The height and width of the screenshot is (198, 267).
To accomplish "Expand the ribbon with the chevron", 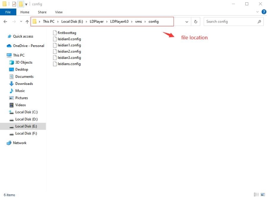I will 257,12.
